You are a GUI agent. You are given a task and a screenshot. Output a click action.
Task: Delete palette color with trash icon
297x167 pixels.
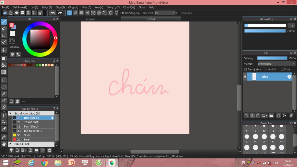17,101
